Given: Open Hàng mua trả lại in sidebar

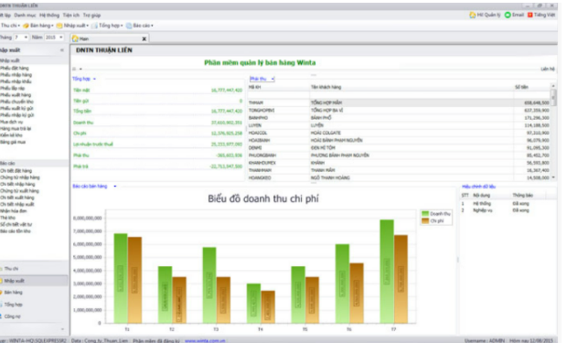Looking at the screenshot, I should (x=16, y=128).
